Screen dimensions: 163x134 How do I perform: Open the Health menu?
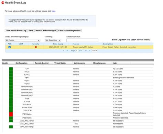[5, 63]
